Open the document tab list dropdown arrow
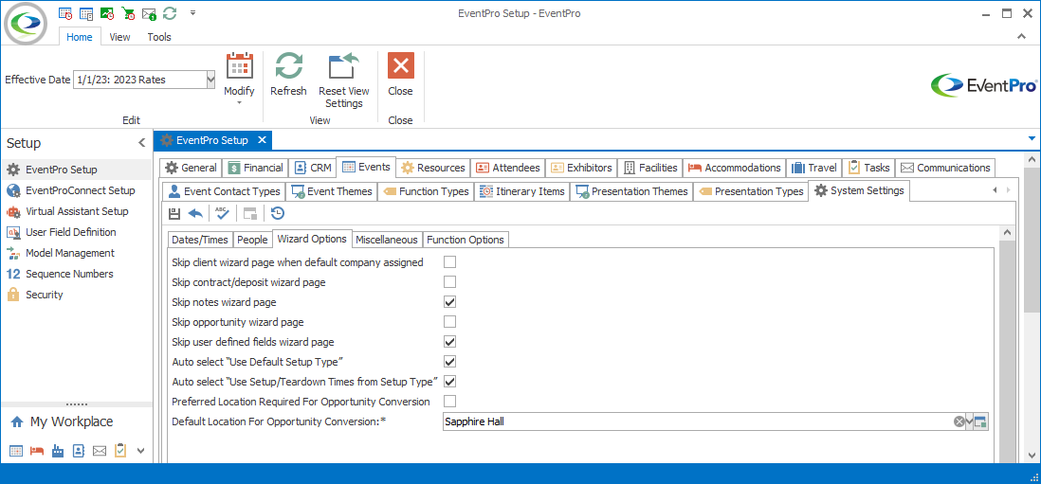The image size is (1041, 484). point(1032,138)
